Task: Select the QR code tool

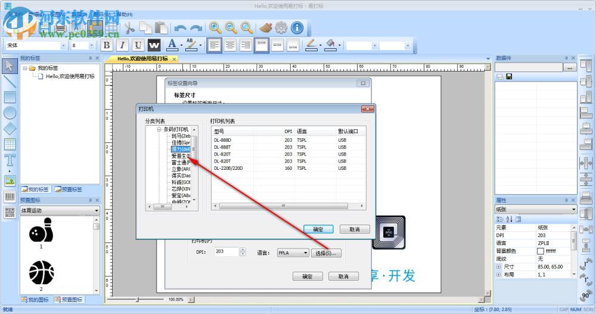Action: (x=10, y=212)
